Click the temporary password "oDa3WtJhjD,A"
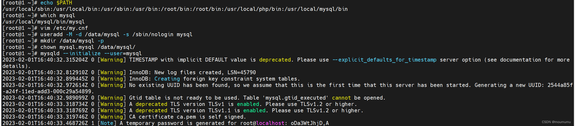Screen dimensions: 575x126 [x=310, y=123]
